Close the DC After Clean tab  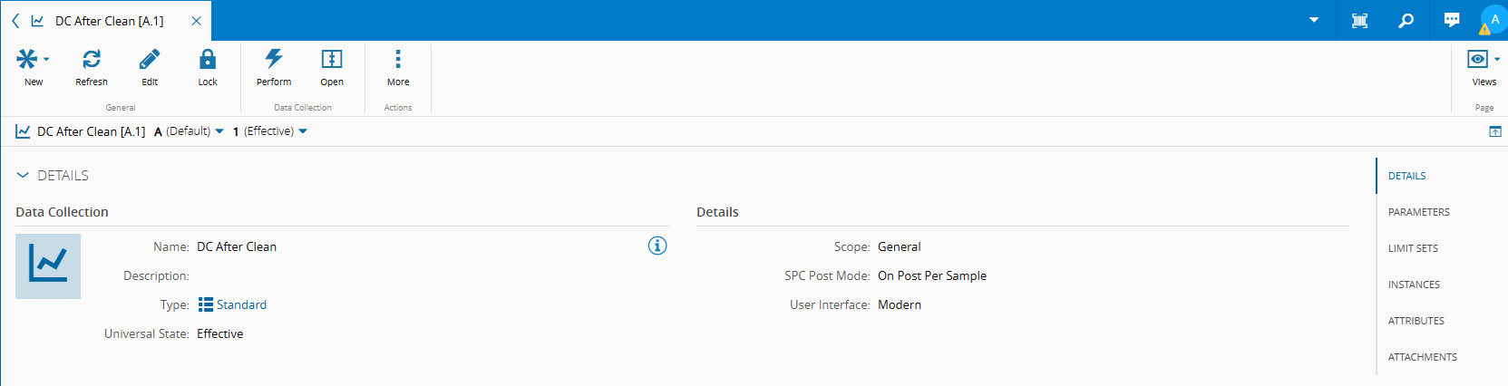click(x=196, y=21)
